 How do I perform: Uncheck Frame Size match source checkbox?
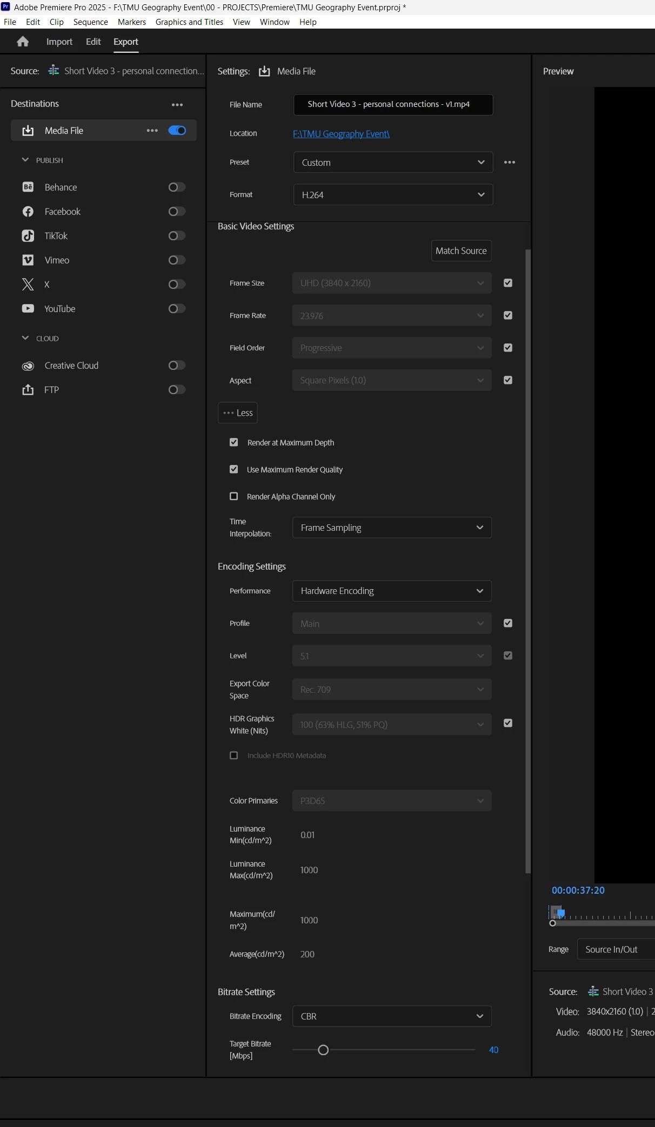pyautogui.click(x=508, y=282)
